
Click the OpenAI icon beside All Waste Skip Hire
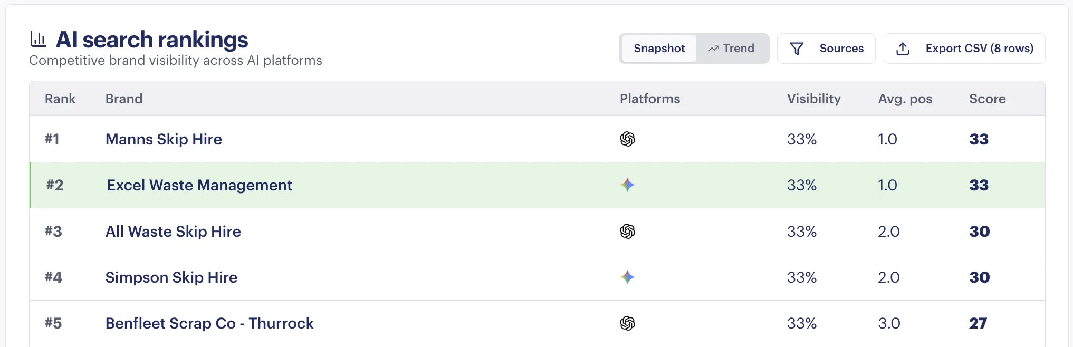tap(628, 231)
